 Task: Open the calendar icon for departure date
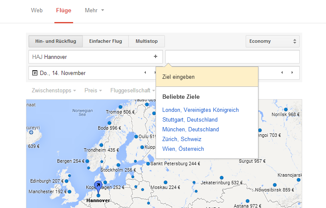pyautogui.click(x=35, y=73)
